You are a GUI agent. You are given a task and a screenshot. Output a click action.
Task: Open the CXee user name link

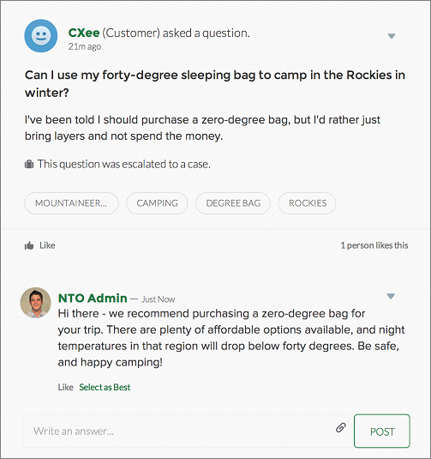coord(84,33)
